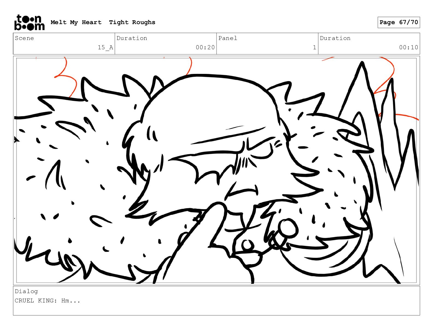This screenshot has width=433, height=335.
Task: Click the 'Panel' header label
Action: click(228, 38)
